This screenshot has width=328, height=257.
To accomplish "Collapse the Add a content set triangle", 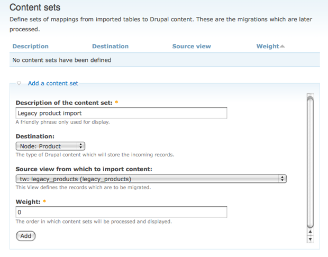I will click(x=19, y=83).
